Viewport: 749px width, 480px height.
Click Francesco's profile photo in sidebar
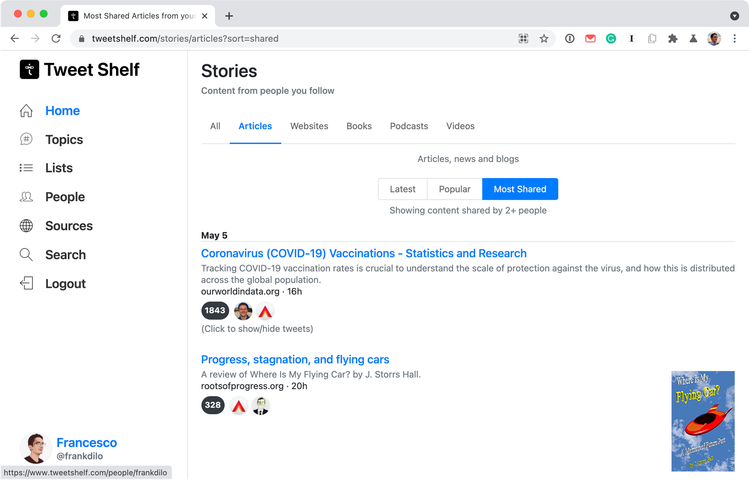[36, 448]
